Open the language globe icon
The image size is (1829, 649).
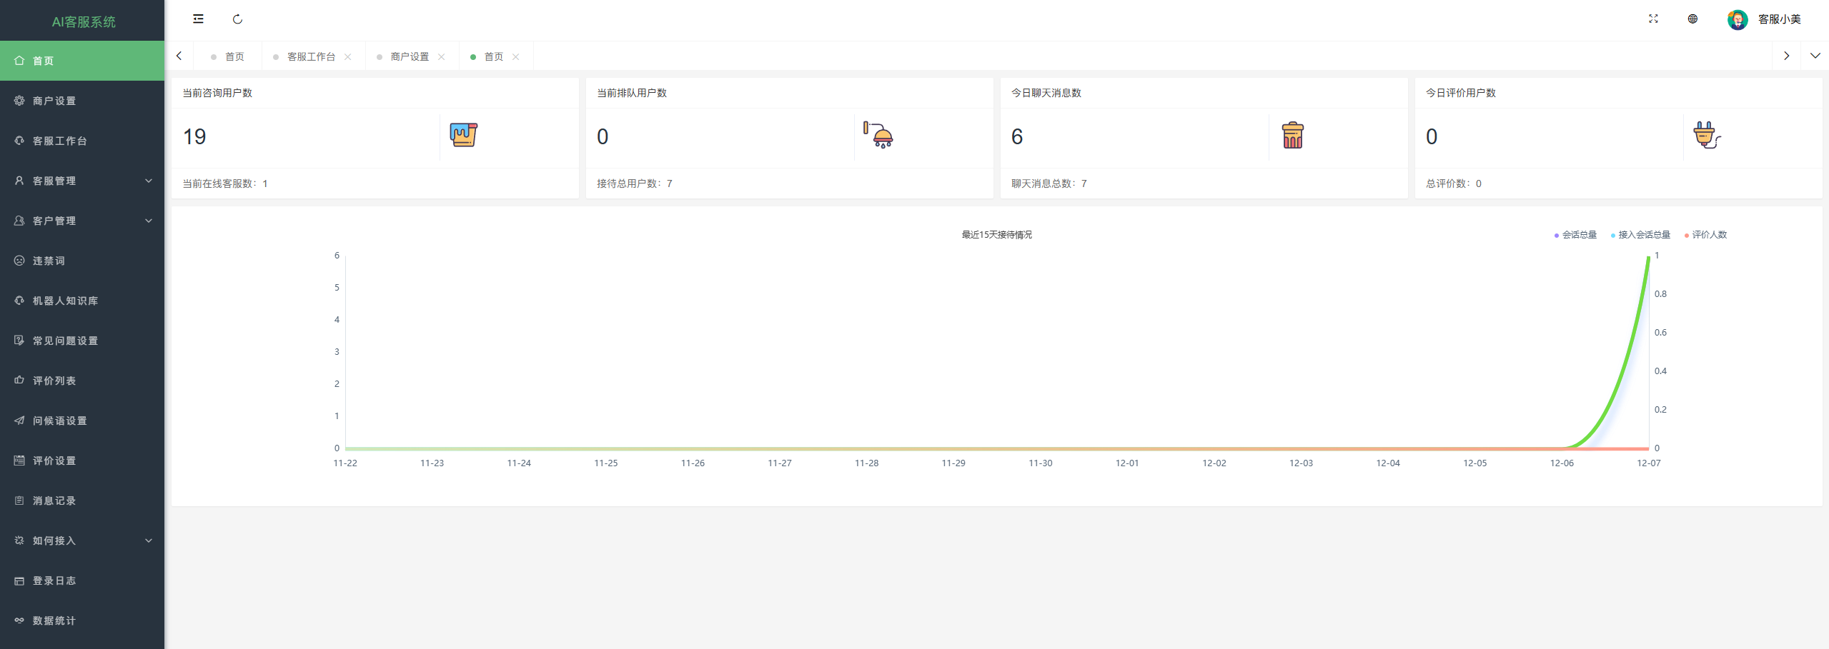click(x=1692, y=19)
